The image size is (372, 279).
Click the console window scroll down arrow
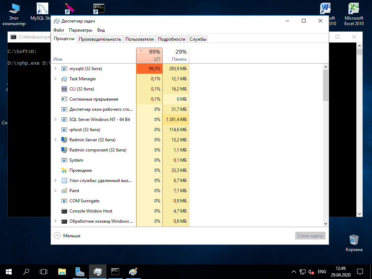pyautogui.click(x=359, y=214)
